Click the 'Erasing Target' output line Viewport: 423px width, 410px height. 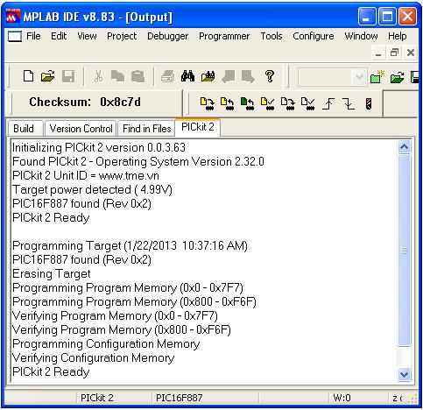coord(52,274)
